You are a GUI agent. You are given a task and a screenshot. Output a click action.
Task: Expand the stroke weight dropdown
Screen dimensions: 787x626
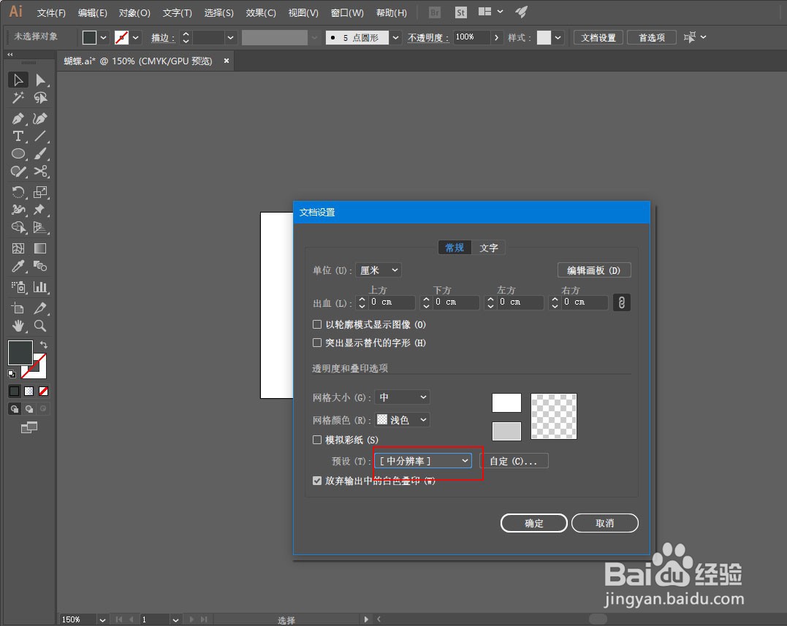230,38
